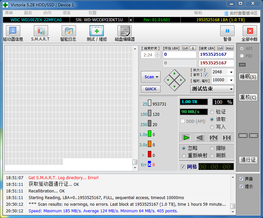Open the 智能日志 smart log icon
This screenshot has height=218, width=263.
69,31
